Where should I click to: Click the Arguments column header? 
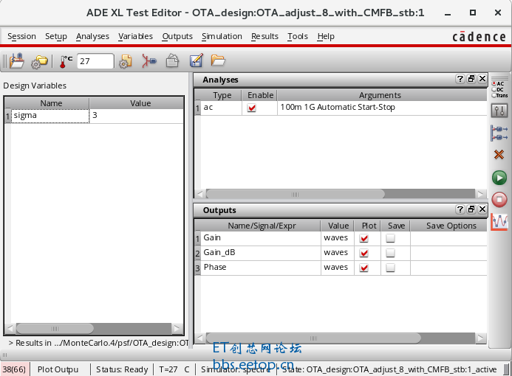click(x=380, y=95)
